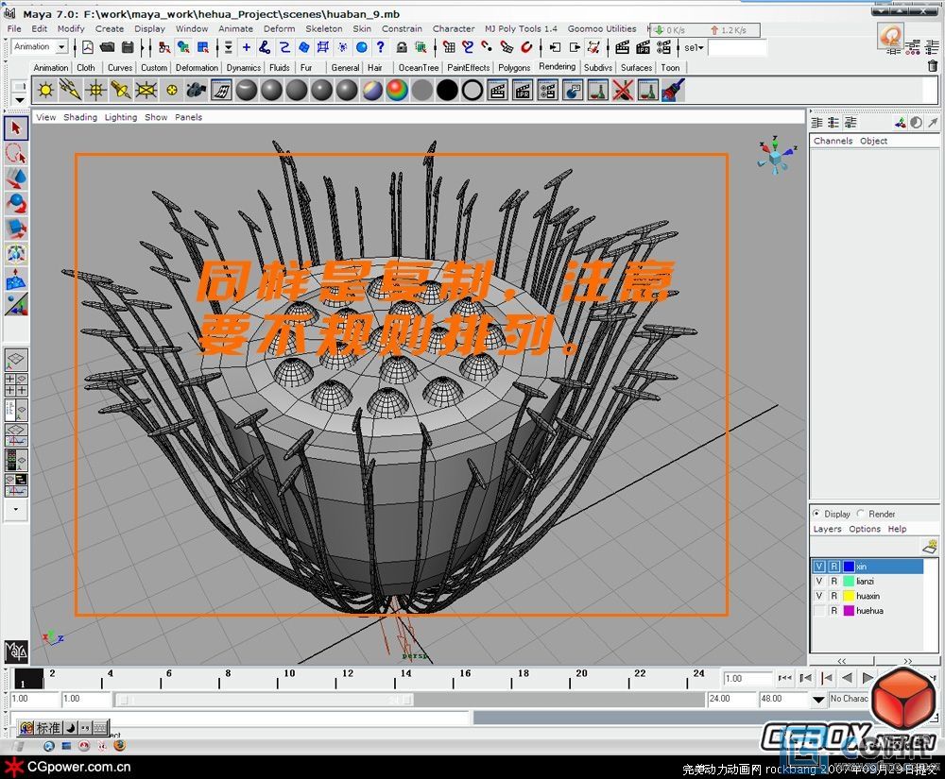Save the scene with floppy icon
The height and width of the screenshot is (779, 945).
click(x=128, y=47)
